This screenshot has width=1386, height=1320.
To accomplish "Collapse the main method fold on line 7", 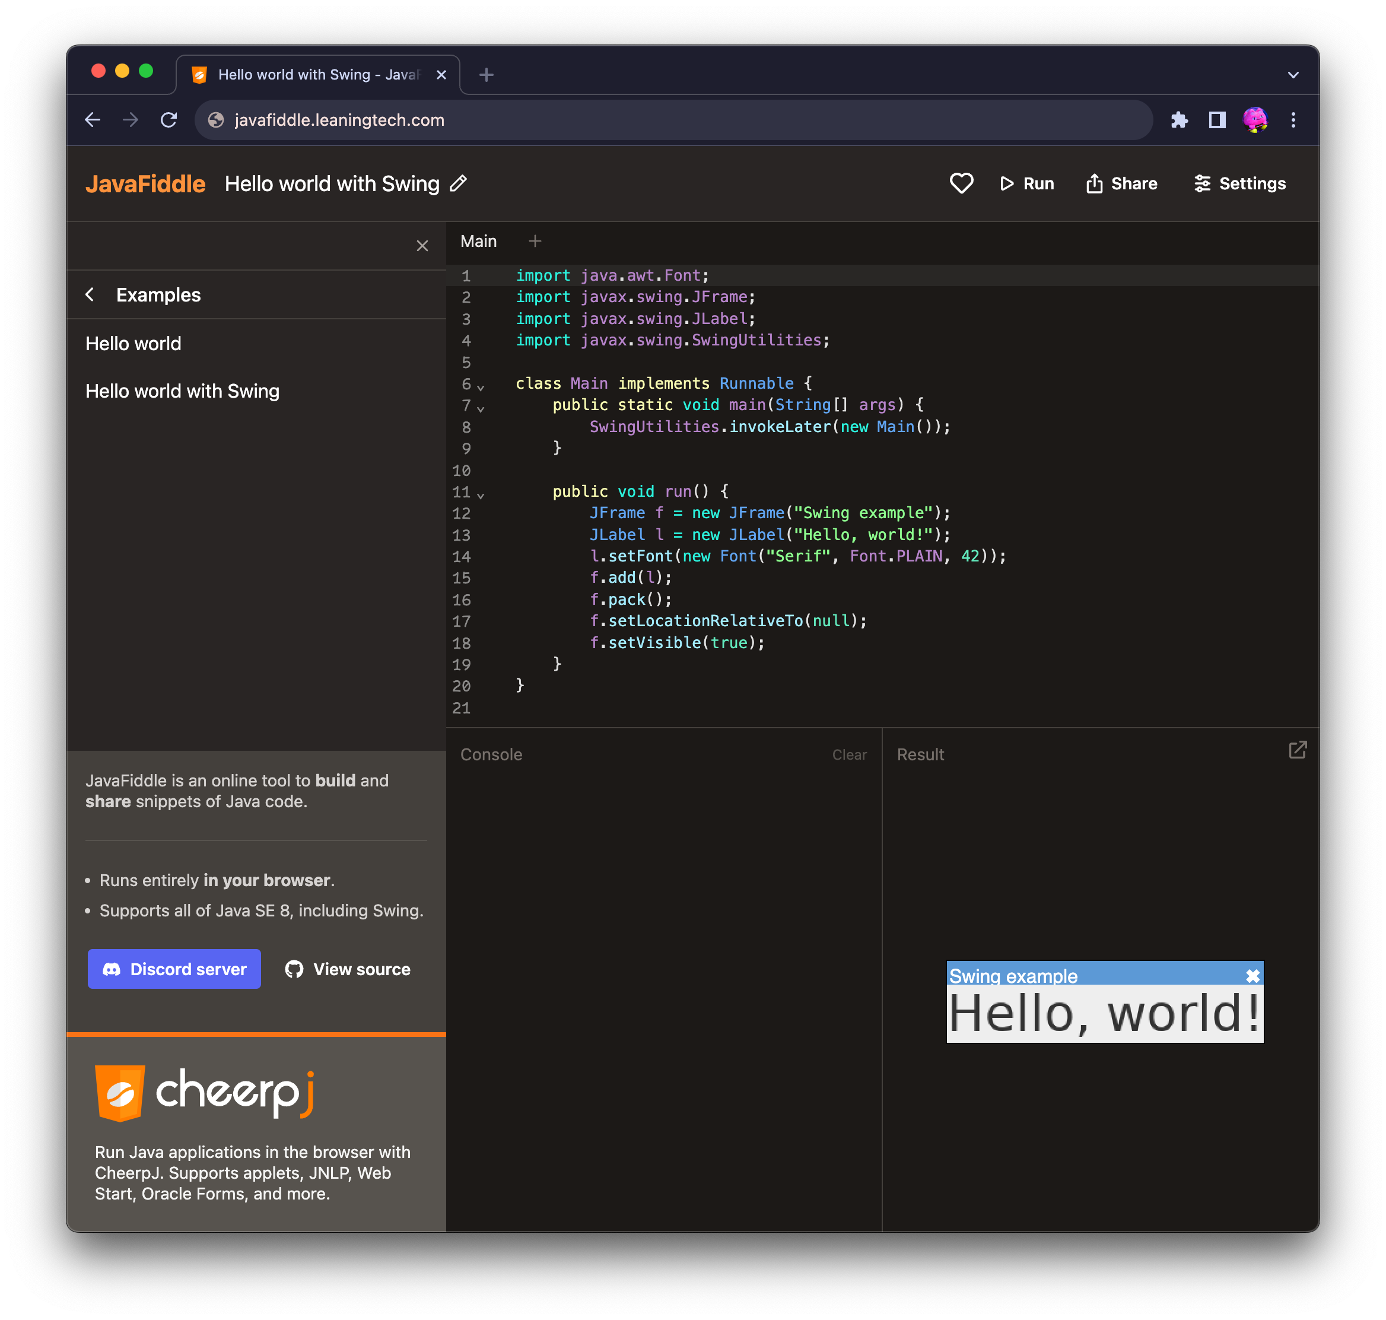I will click(481, 408).
